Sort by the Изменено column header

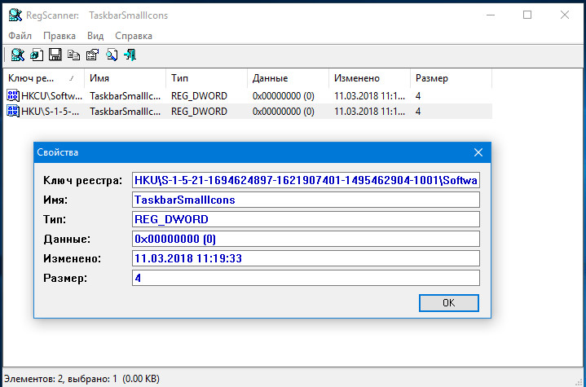[370, 78]
